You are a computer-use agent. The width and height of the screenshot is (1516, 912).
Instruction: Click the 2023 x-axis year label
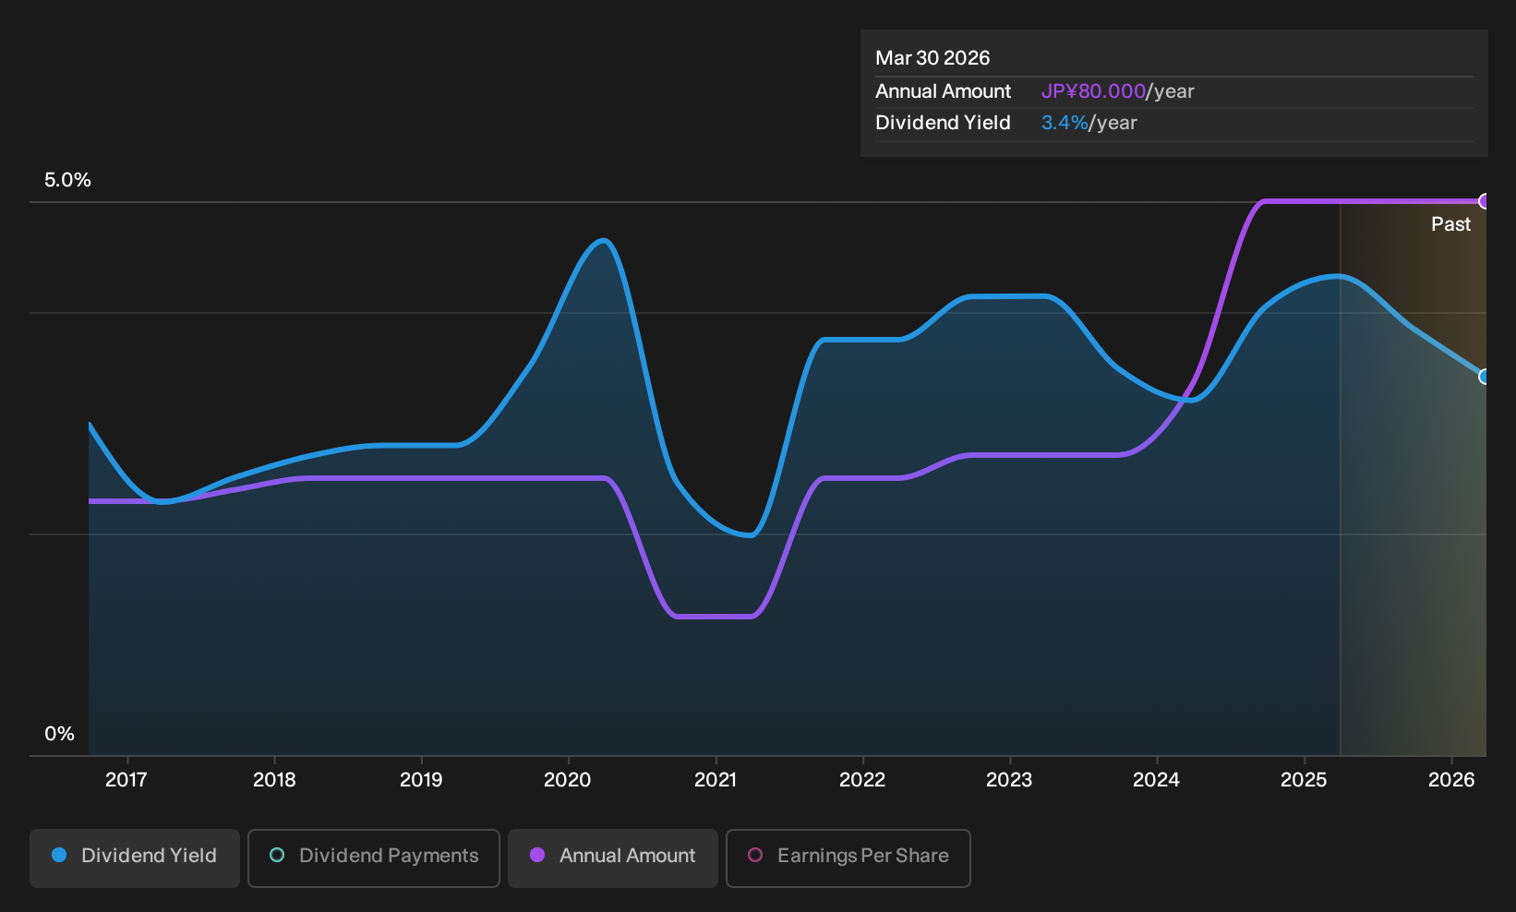pos(1009,780)
